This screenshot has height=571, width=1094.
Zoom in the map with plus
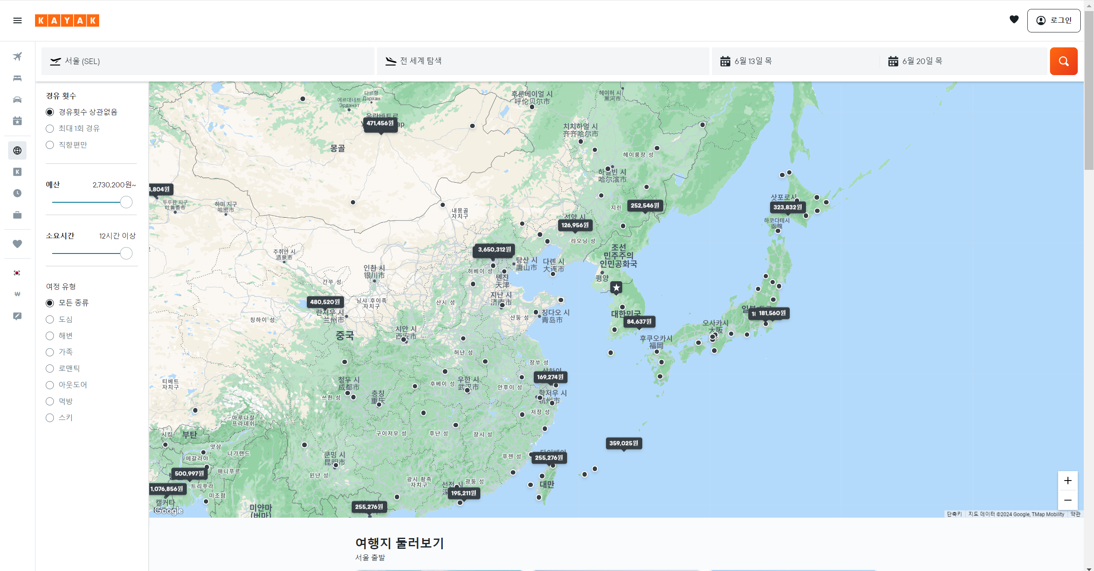click(x=1068, y=481)
